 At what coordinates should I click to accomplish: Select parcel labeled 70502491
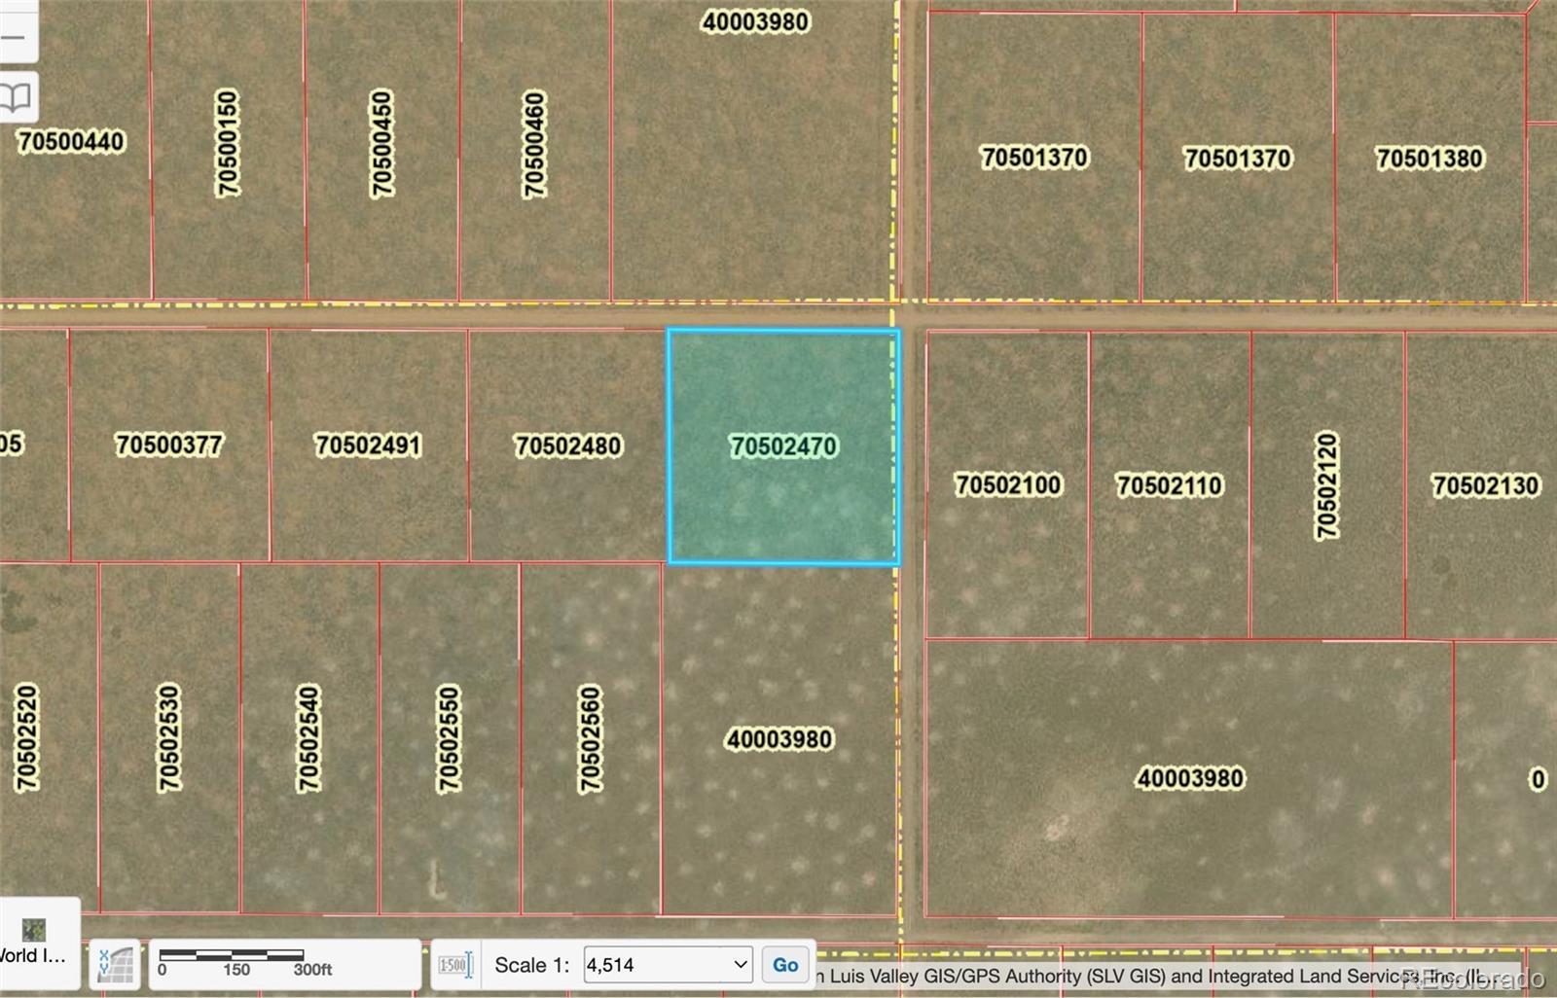368,446
